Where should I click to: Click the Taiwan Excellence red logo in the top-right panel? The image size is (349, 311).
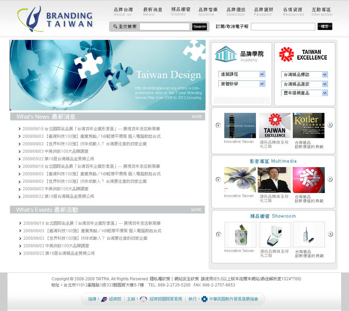286,54
